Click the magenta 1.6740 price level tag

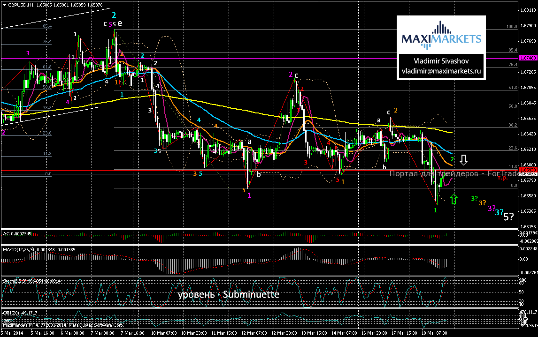tap(527, 58)
